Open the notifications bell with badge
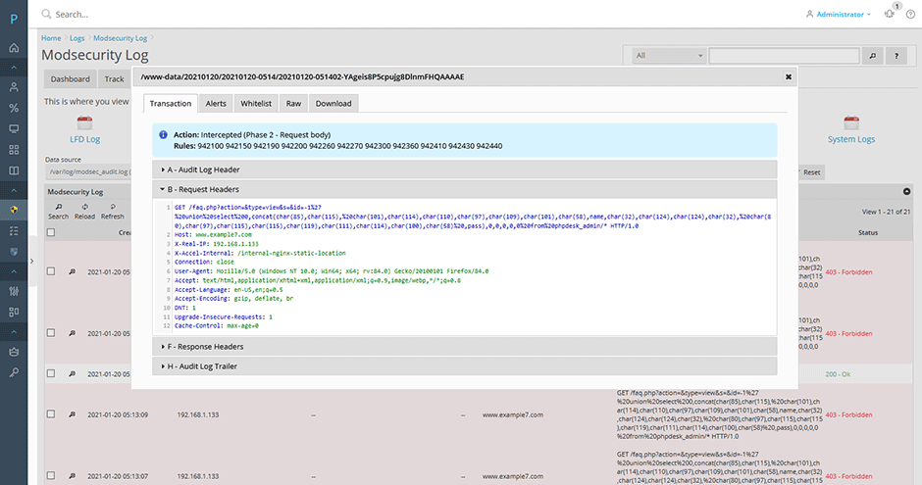 tap(890, 14)
